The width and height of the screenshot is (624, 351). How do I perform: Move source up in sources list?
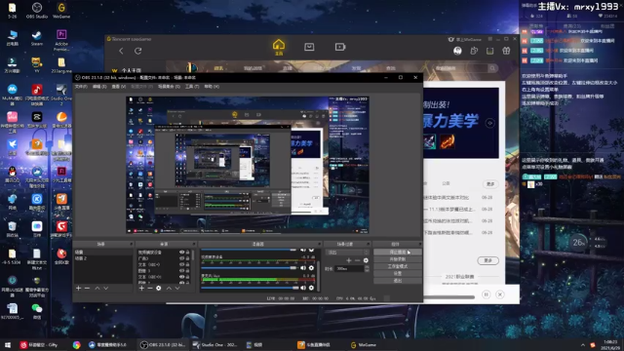tap(169, 289)
